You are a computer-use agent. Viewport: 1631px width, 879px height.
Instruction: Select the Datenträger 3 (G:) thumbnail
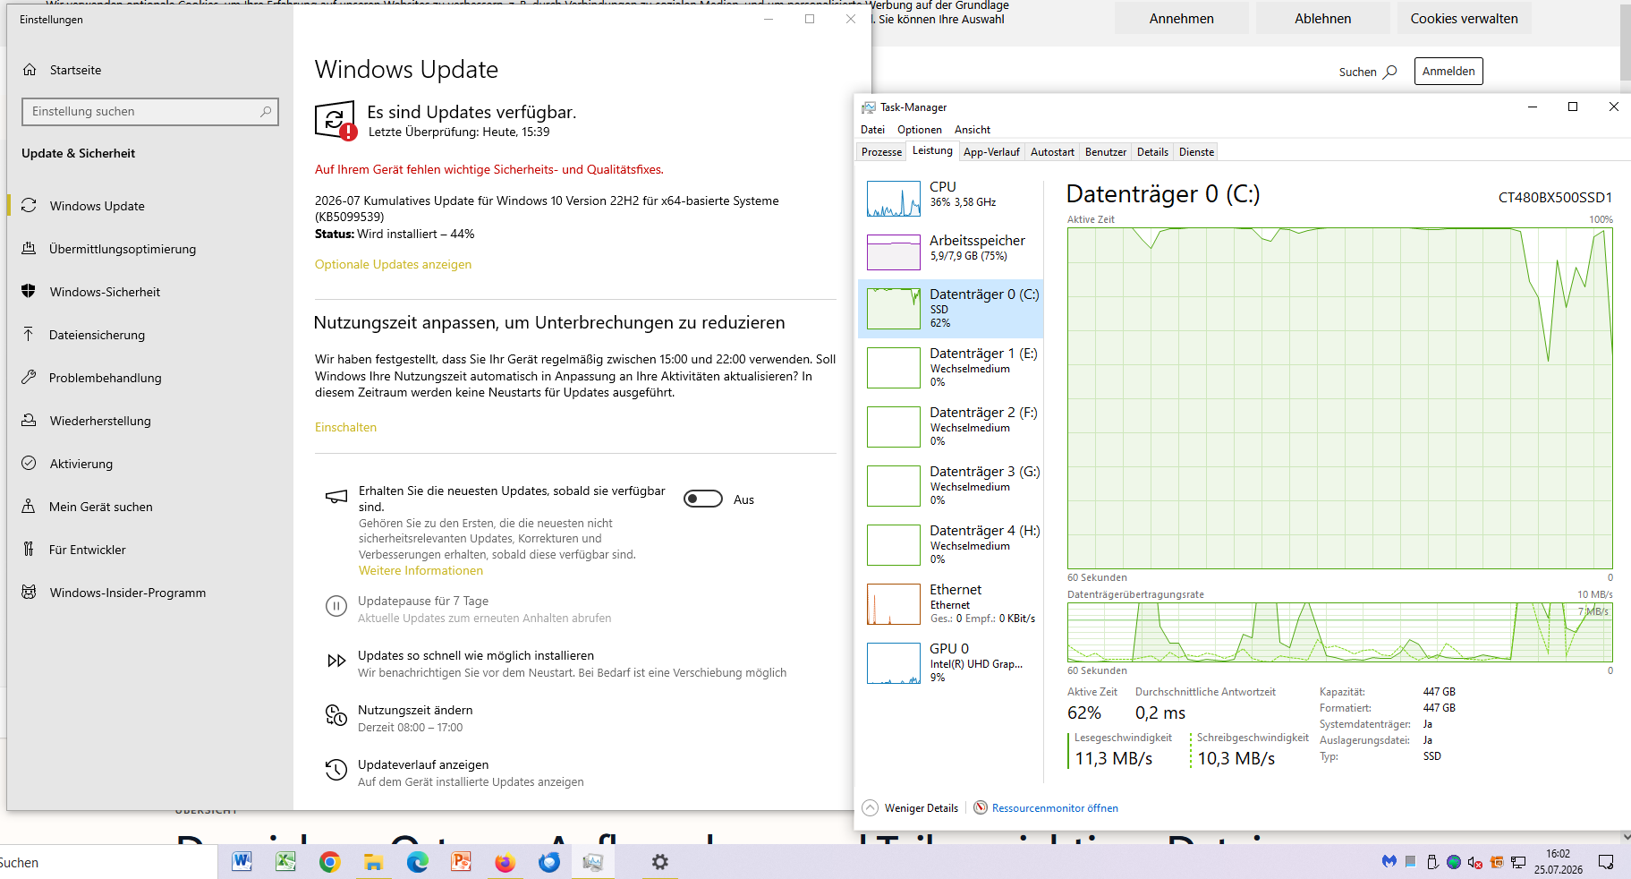pyautogui.click(x=894, y=485)
